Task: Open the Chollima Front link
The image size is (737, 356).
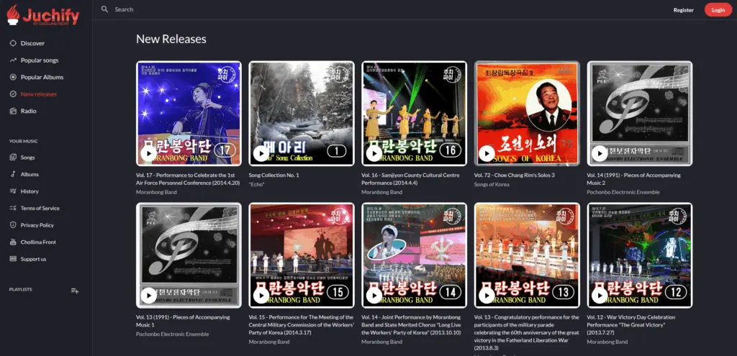Action: point(38,242)
